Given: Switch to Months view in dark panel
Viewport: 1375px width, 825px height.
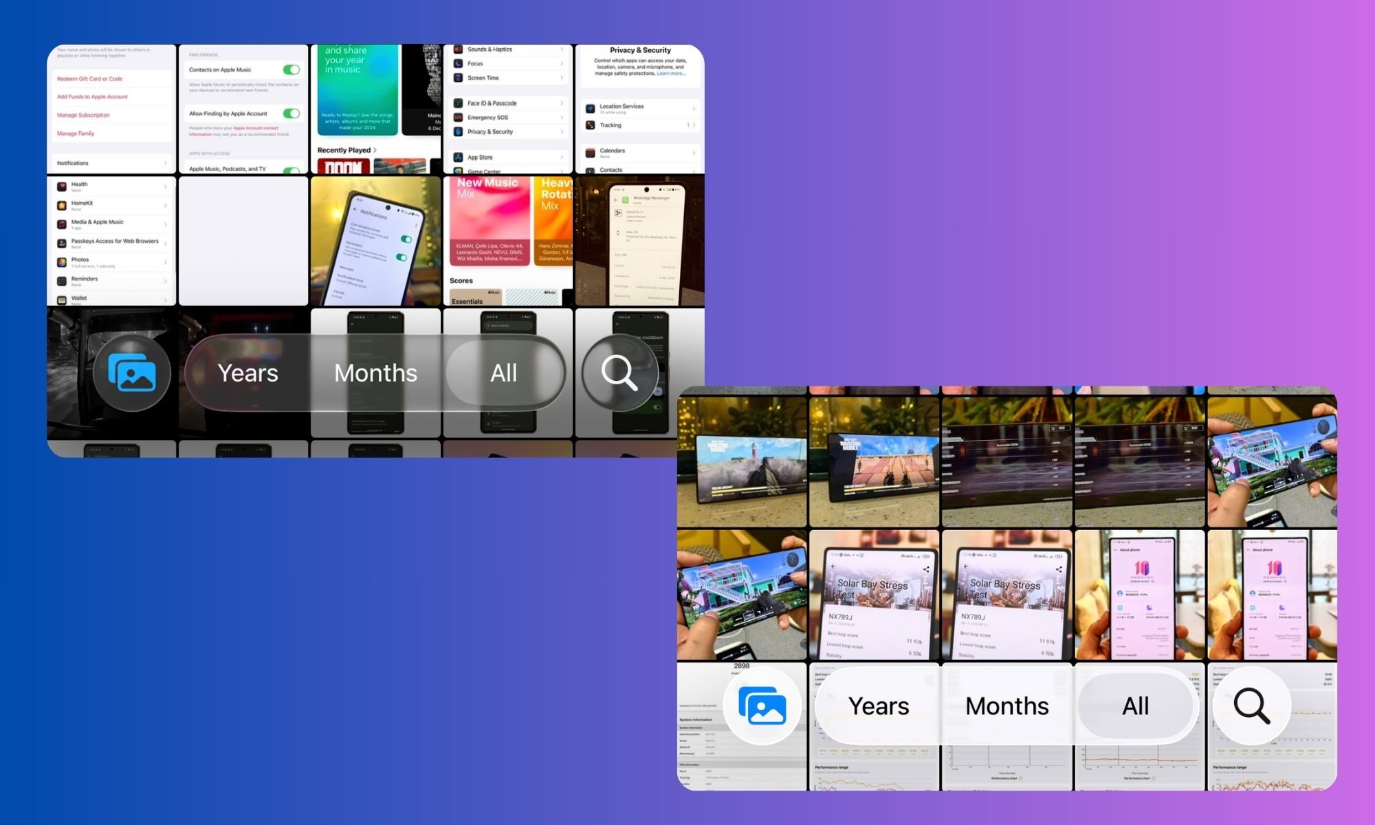Looking at the screenshot, I should click(375, 373).
